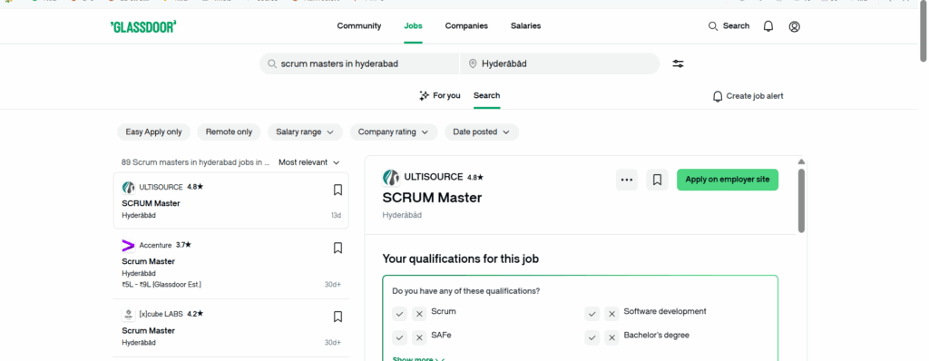Viewport: 929px width, 361px height.
Task: Click the 89 Scrum masters jobs count
Action: 196,161
